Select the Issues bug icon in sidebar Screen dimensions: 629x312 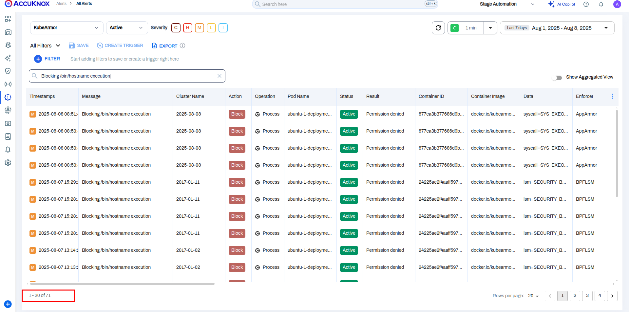pyautogui.click(x=8, y=45)
